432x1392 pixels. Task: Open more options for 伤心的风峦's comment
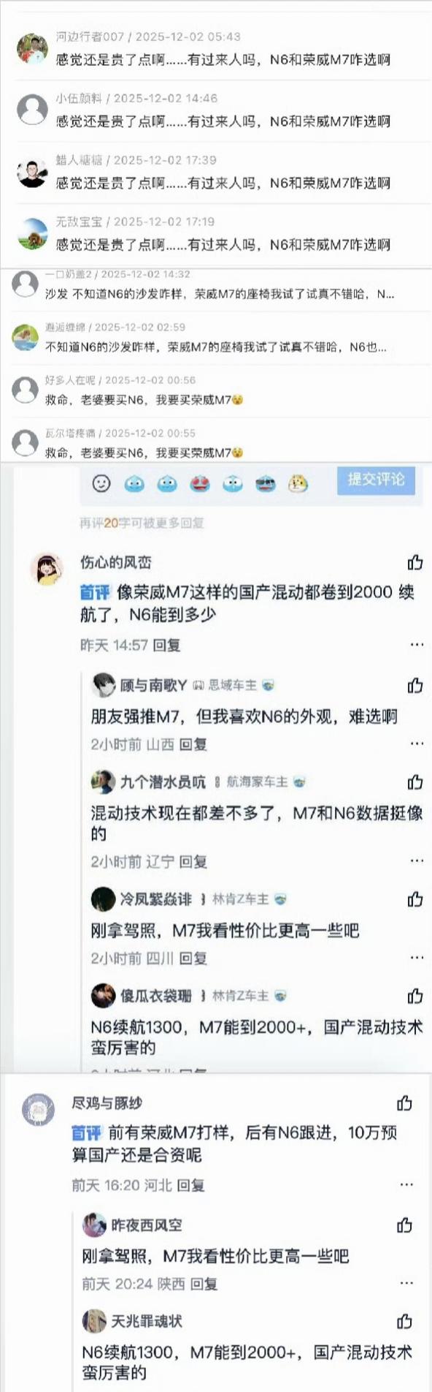coord(417,644)
